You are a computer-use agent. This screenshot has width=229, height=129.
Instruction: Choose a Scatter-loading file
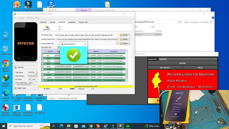coord(125,39)
